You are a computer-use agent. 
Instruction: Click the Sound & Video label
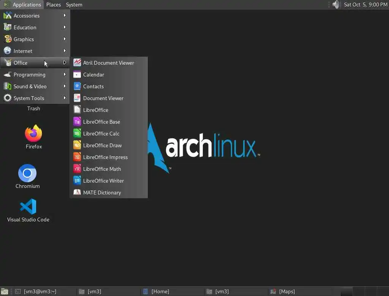[30, 86]
